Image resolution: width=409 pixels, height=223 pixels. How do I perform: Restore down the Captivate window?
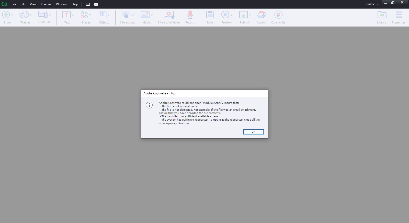pos(393,3)
